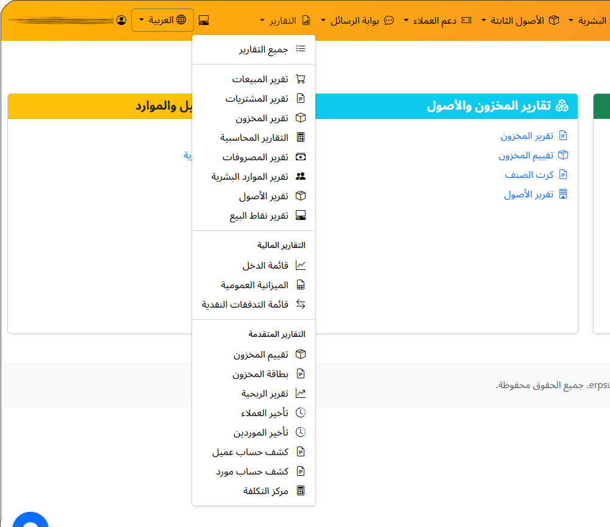Click the clock icon next to تأخير العملاء

pos(300,412)
